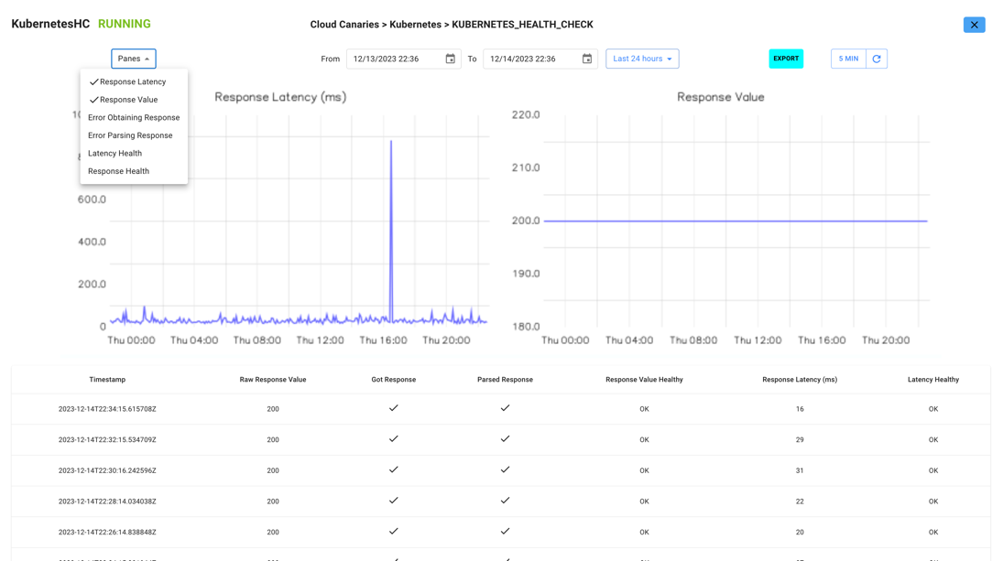
Task: Open the From date calendar picker icon
Action: tap(451, 59)
